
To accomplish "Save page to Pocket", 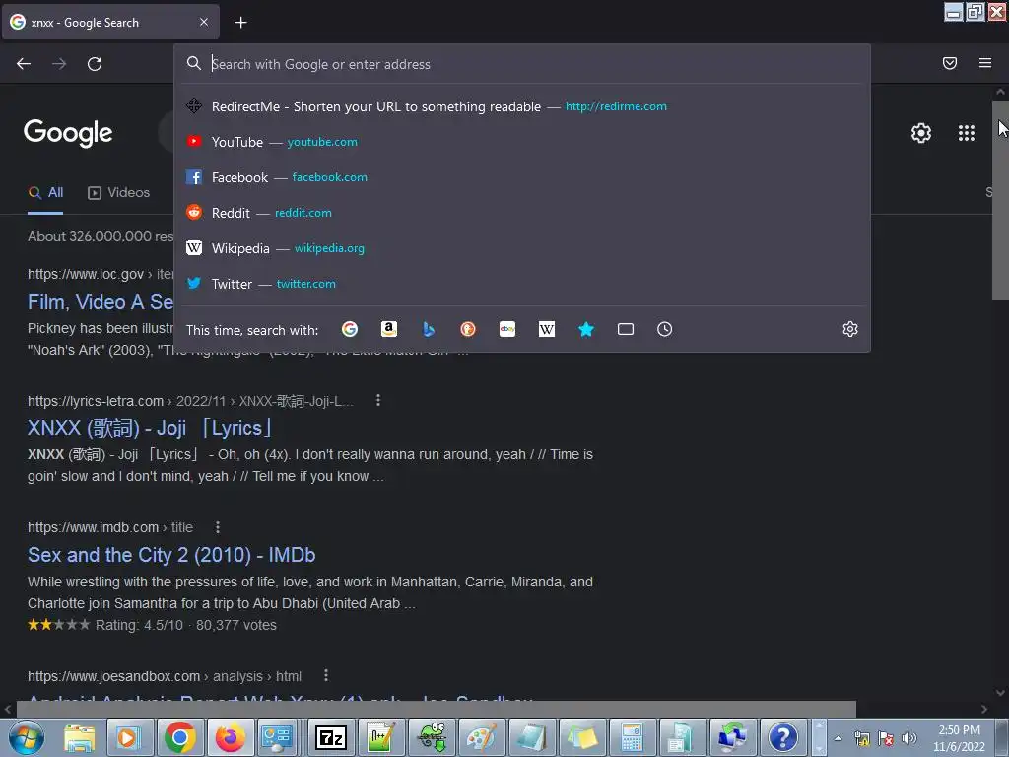I will (x=949, y=63).
